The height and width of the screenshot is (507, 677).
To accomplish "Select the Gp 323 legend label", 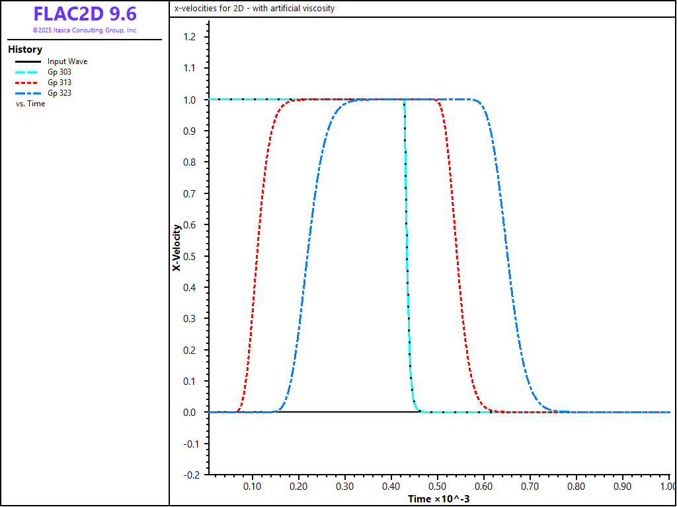I will (60, 93).
